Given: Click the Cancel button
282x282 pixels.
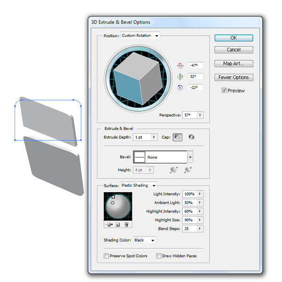Looking at the screenshot, I should 234,50.
